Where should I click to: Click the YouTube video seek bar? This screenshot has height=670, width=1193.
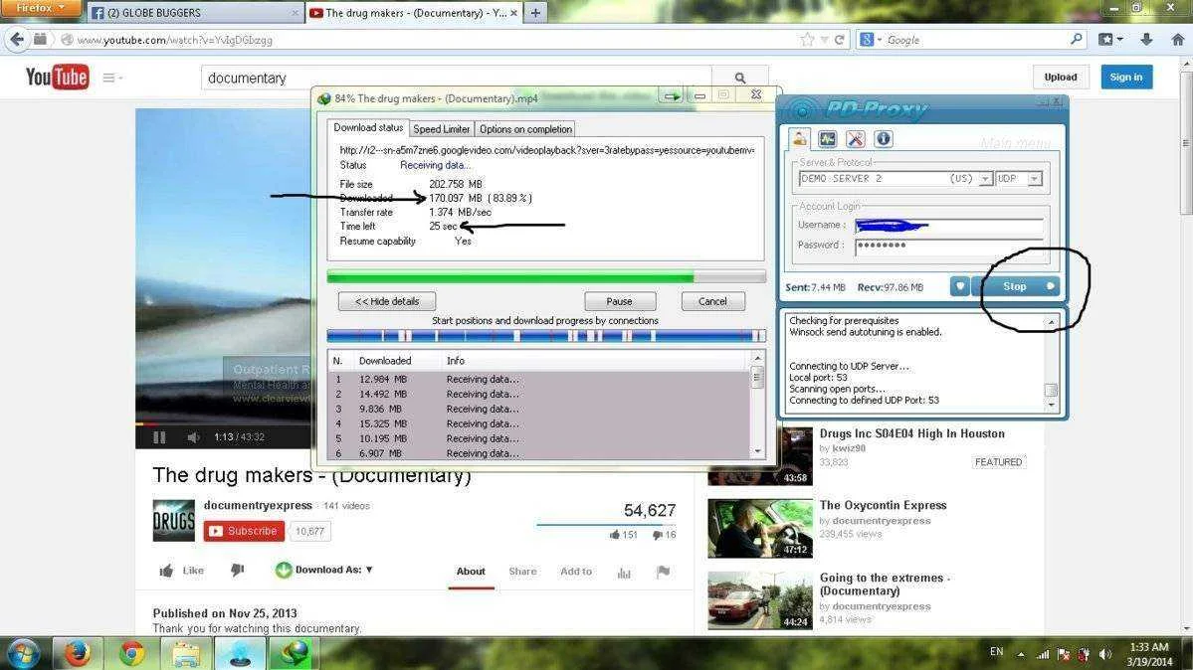[225, 422]
